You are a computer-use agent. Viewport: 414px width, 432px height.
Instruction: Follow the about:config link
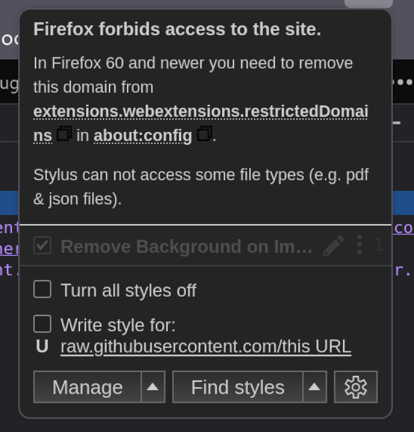coord(143,135)
